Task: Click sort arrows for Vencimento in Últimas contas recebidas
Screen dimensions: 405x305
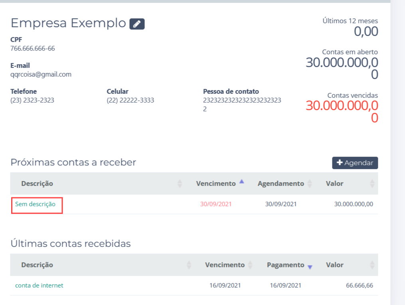Action: pyautogui.click(x=250, y=265)
